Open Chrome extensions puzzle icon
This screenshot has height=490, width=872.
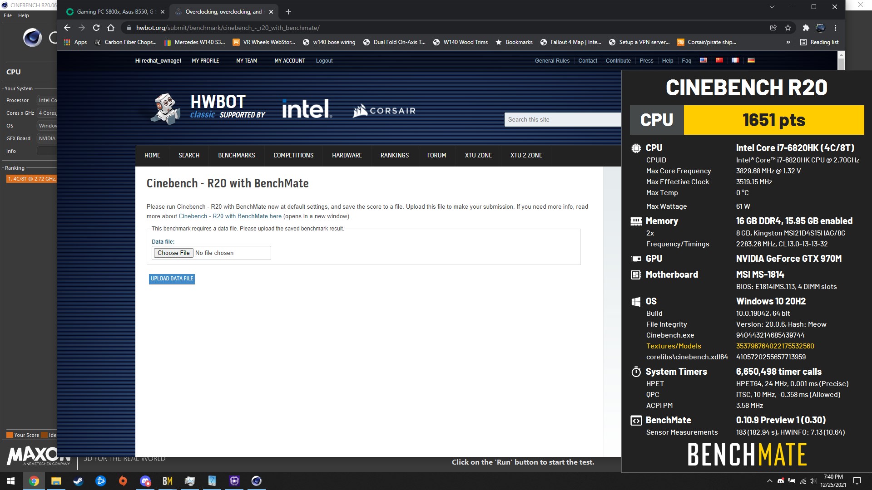[806, 28]
